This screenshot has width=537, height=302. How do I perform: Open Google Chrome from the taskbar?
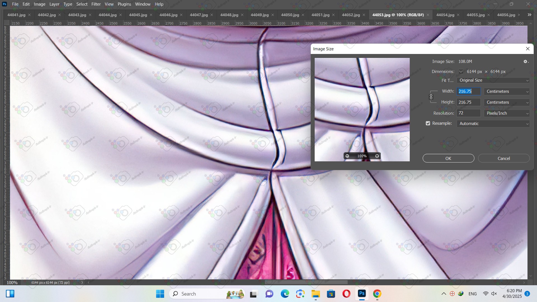(377, 294)
